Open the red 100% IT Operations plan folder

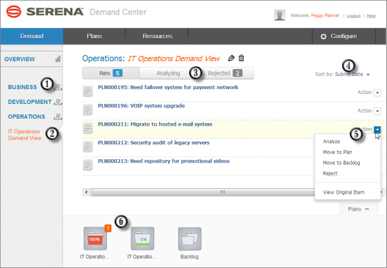pos(95,239)
